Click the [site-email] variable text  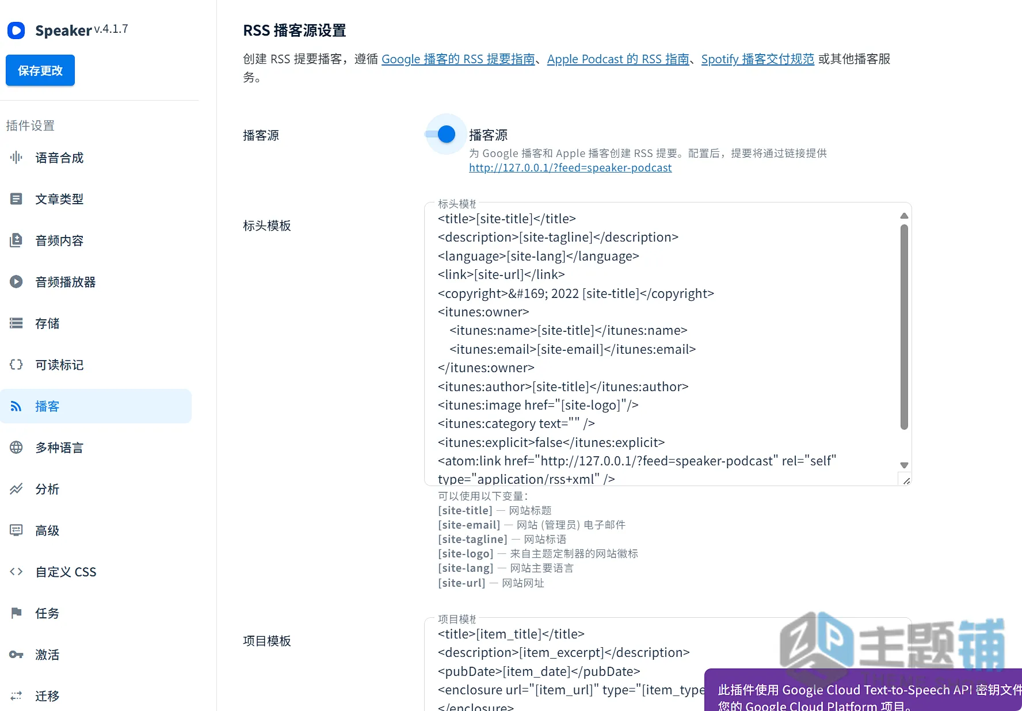point(469,525)
